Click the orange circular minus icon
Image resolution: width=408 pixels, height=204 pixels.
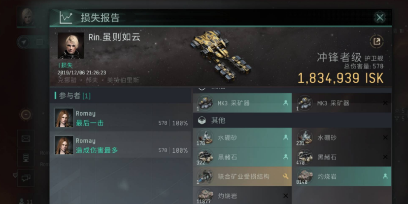(x=26, y=114)
